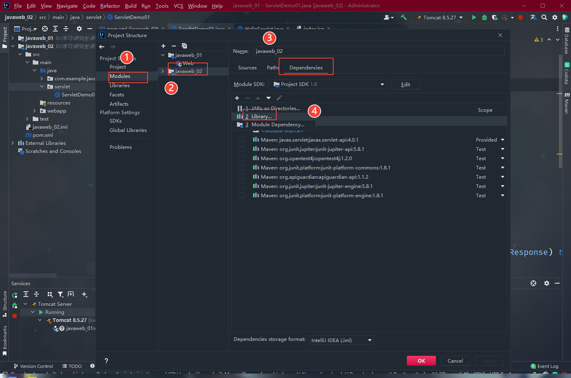571x378 pixels.
Task: Open Tomcat 8.5.27 run configuration dropdown
Action: [439, 17]
